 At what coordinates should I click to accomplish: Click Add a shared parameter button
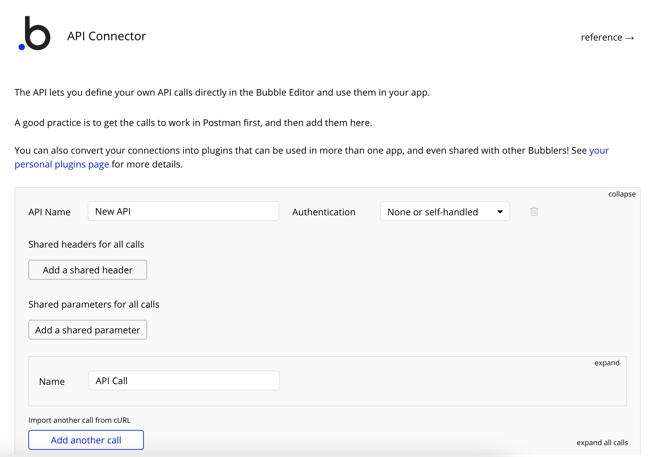coord(87,330)
